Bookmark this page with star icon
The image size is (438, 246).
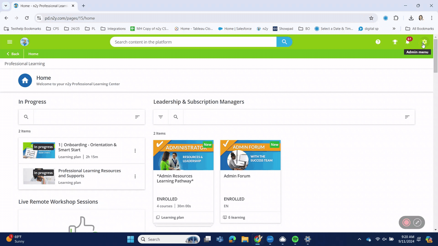click(x=371, y=18)
